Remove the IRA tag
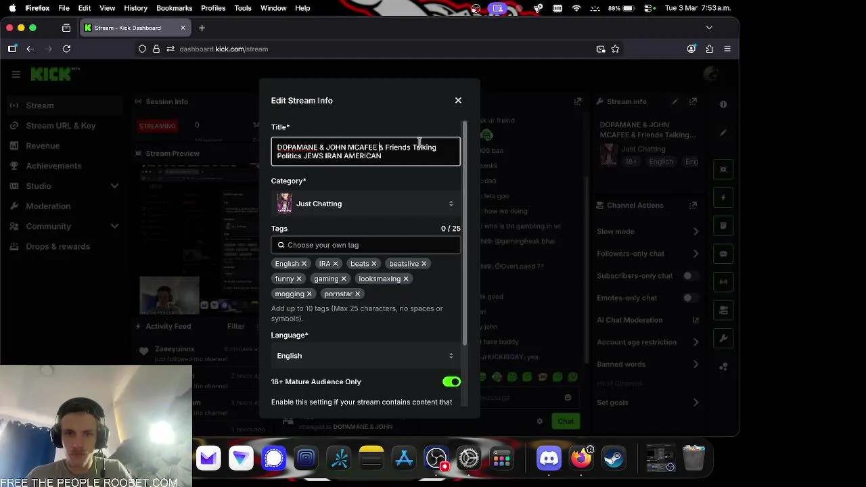866x487 pixels. [335, 264]
